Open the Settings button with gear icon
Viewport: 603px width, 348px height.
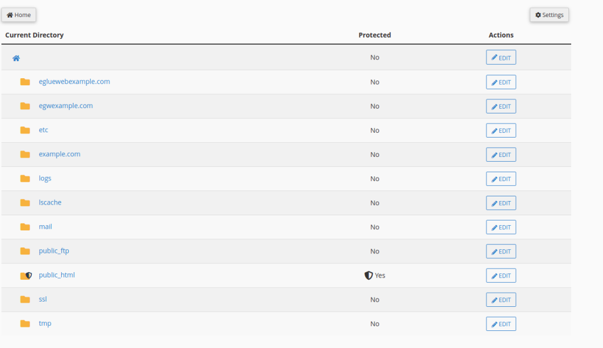pos(549,15)
